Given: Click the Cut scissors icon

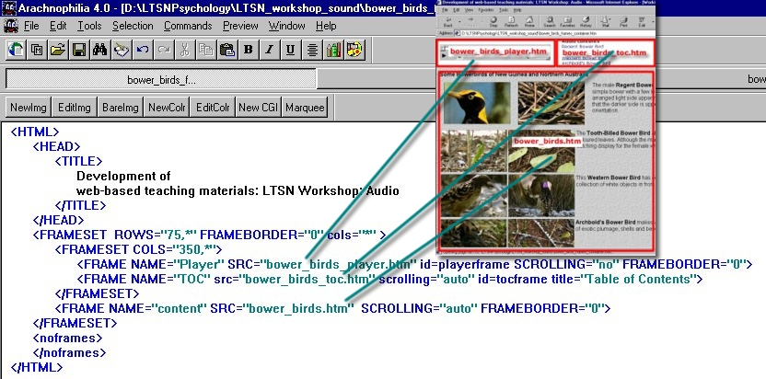Looking at the screenshot, I should pyautogui.click(x=186, y=49).
